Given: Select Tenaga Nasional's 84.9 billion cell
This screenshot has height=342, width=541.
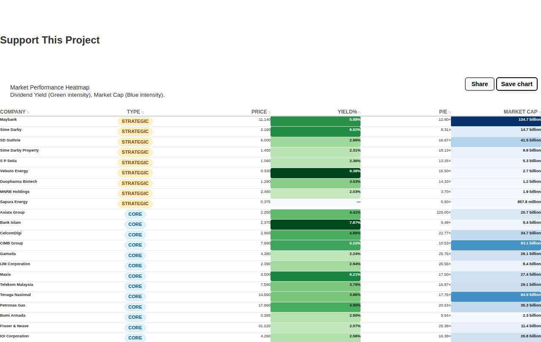Looking at the screenshot, I should click(496, 297).
